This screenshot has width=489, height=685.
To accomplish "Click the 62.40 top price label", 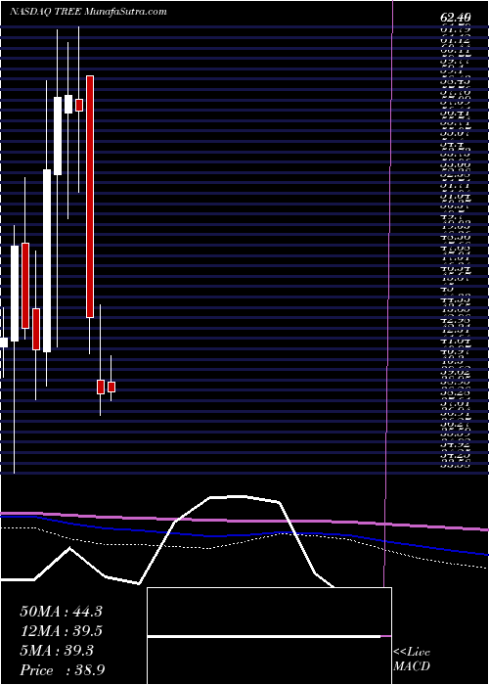I will coord(456,18).
